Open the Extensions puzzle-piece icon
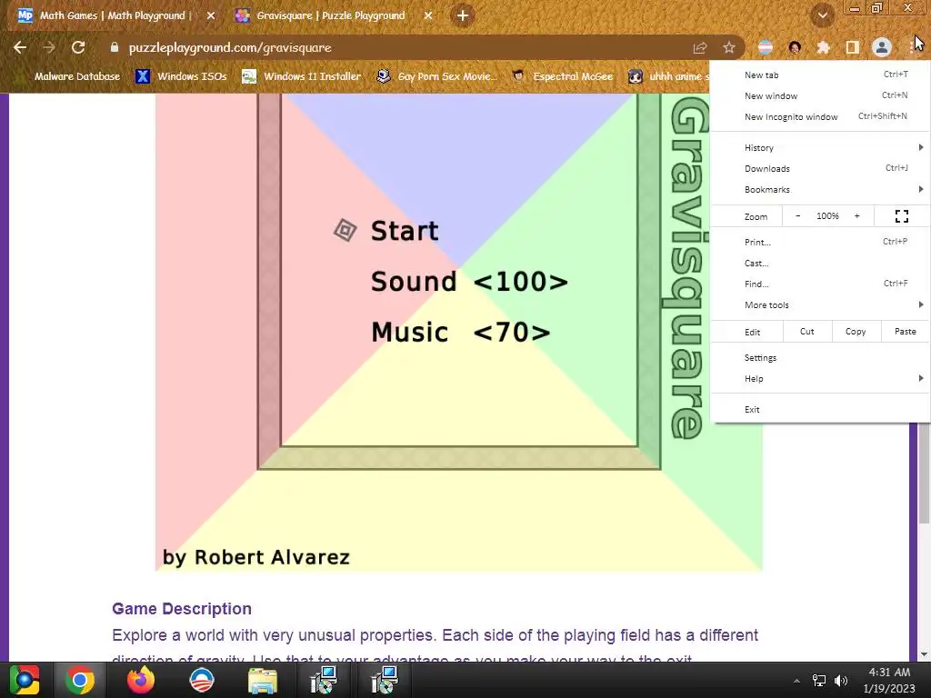931x698 pixels. [823, 47]
